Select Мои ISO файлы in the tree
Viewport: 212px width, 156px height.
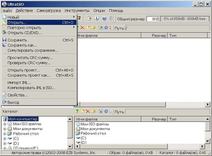point(27,124)
